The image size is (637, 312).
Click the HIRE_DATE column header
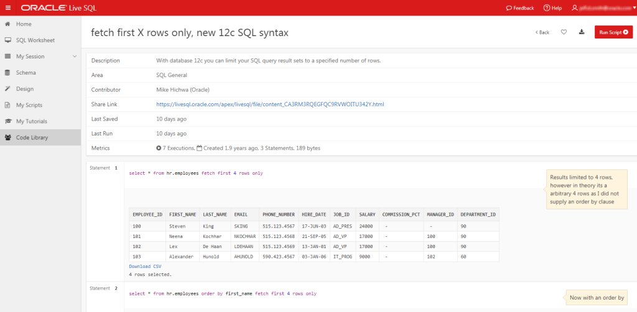[314, 214]
